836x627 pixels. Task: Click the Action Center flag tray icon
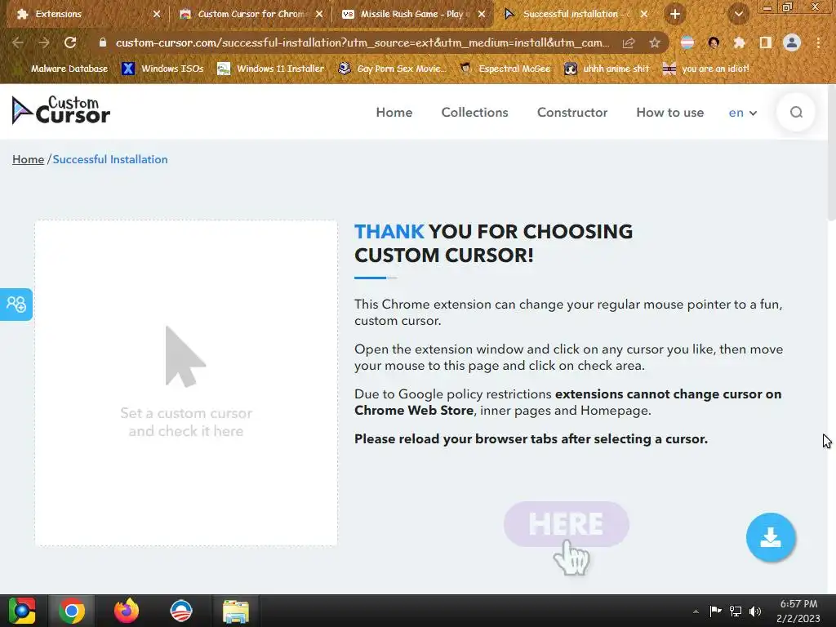(x=715, y=611)
